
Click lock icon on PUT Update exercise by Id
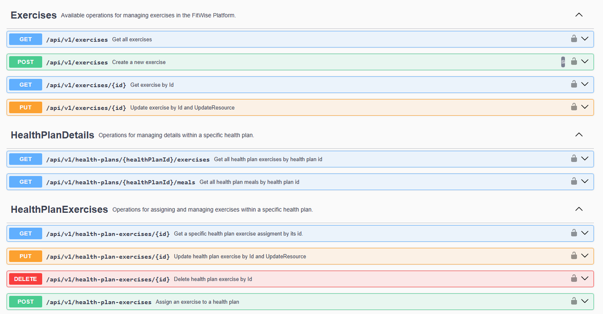click(x=574, y=107)
